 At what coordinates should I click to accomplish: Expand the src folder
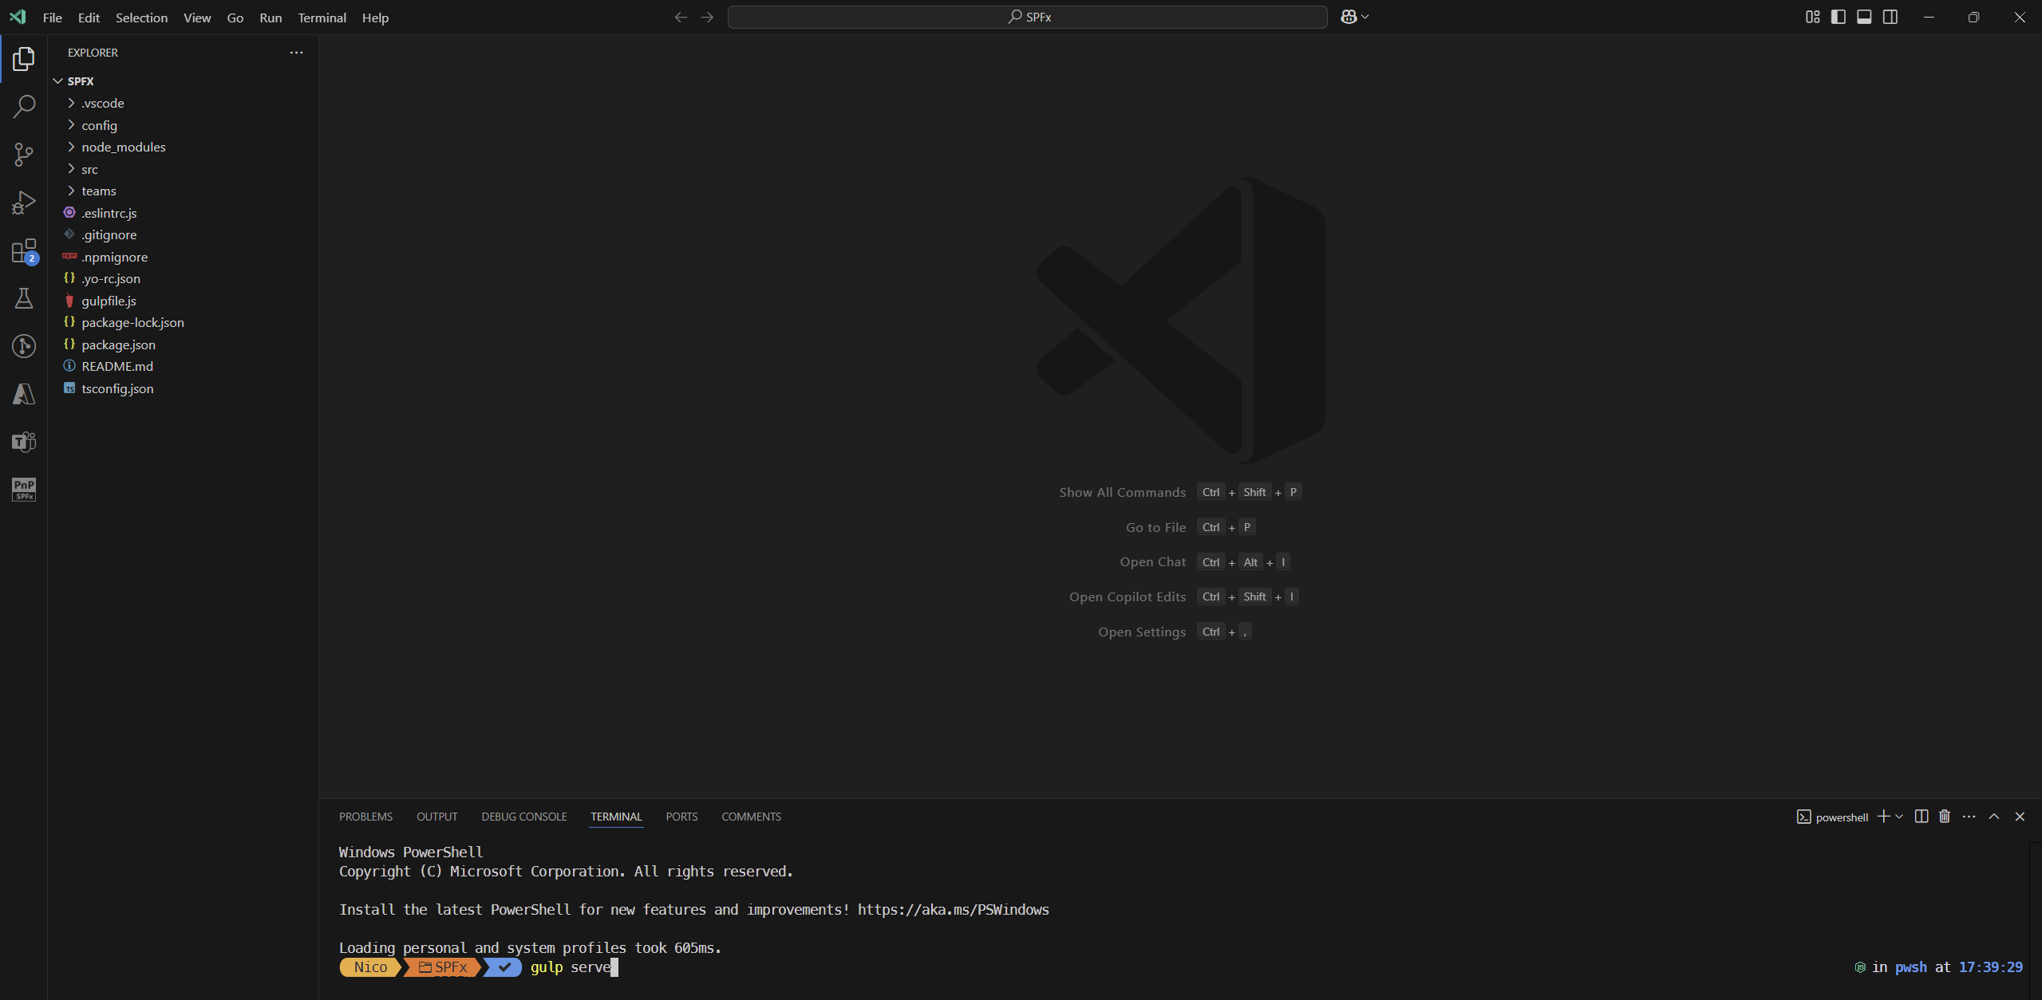pos(89,169)
